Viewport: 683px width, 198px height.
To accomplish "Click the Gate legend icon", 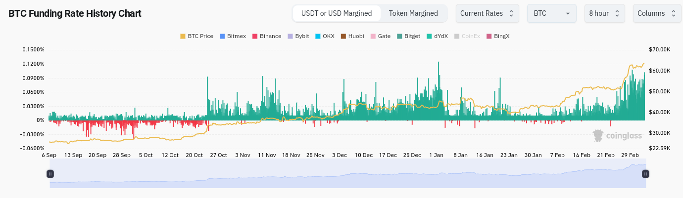I will (x=373, y=36).
